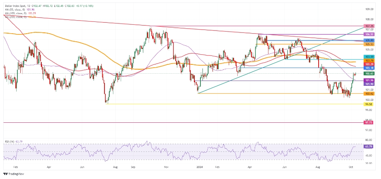Click the Oct label on time axis

point(350,167)
